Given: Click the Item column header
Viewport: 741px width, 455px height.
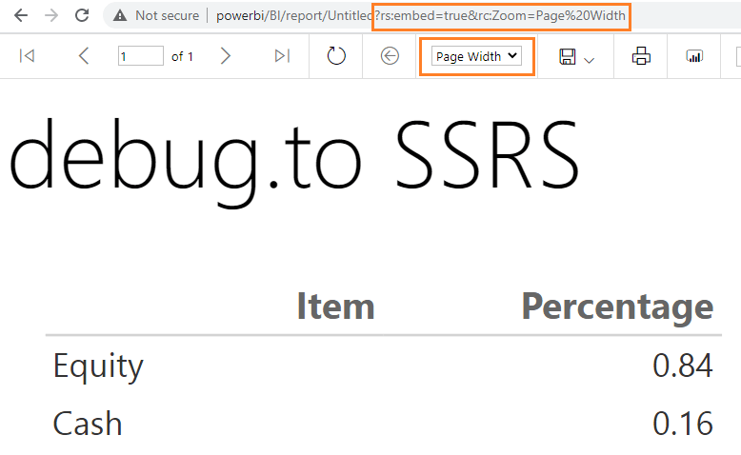Looking at the screenshot, I should click(x=335, y=307).
